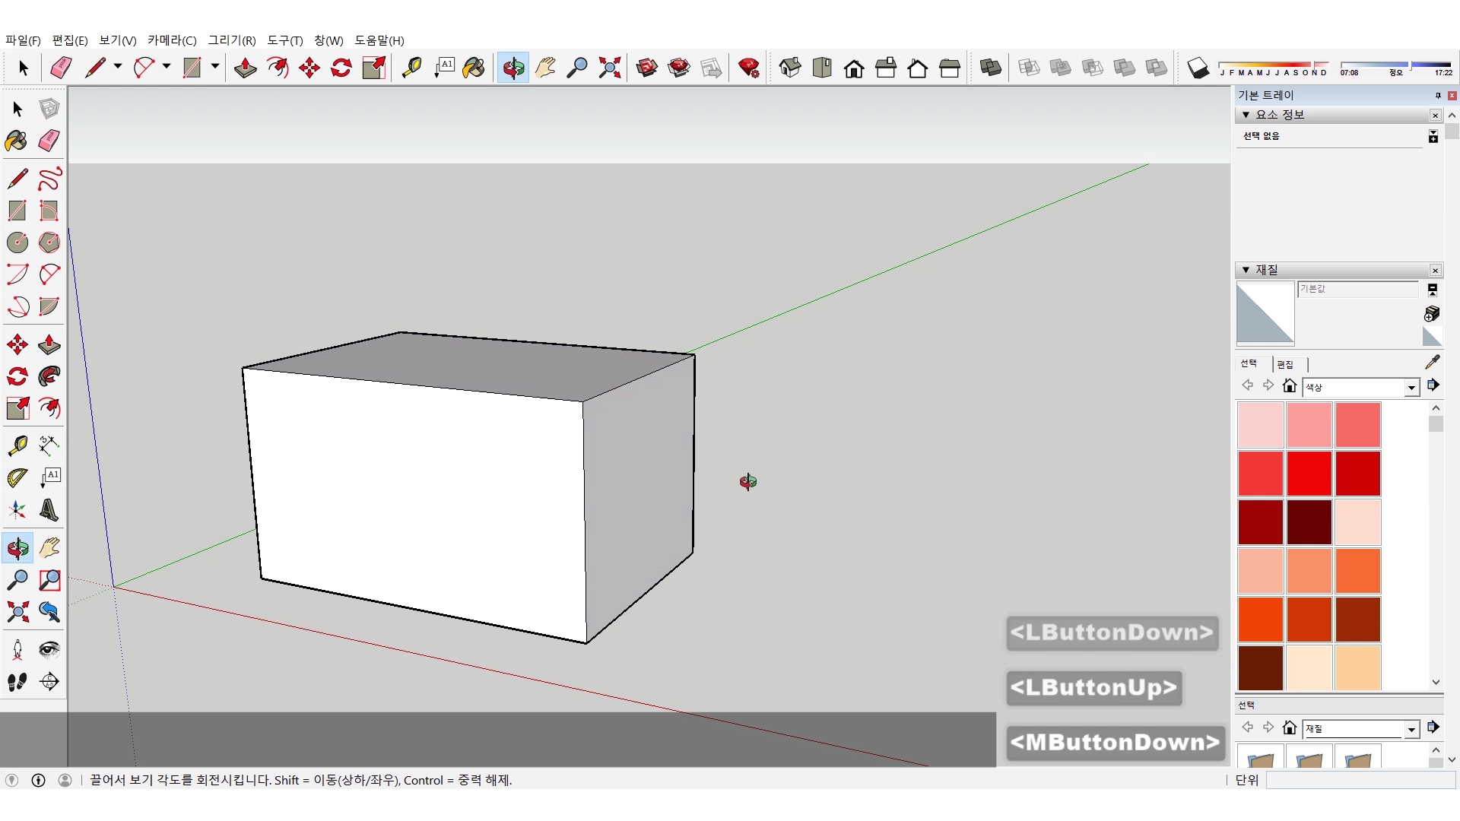Collapse the 요소 정보 panel
Image resolution: width=1460 pixels, height=821 pixels.
[x=1246, y=115]
